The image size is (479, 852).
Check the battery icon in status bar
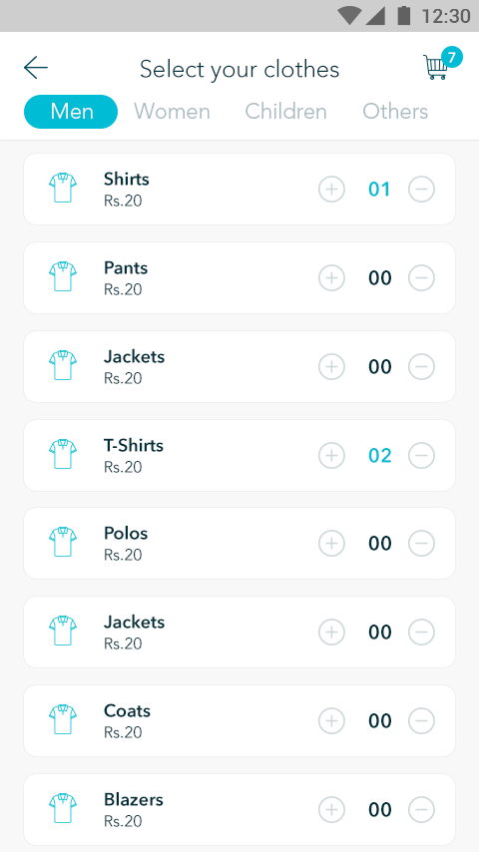[403, 15]
